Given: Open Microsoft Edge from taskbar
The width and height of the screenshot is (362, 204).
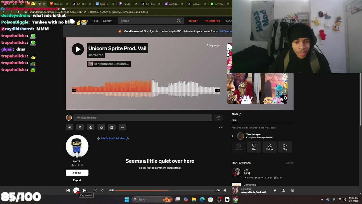Looking at the screenshot, I should (x=202, y=199).
